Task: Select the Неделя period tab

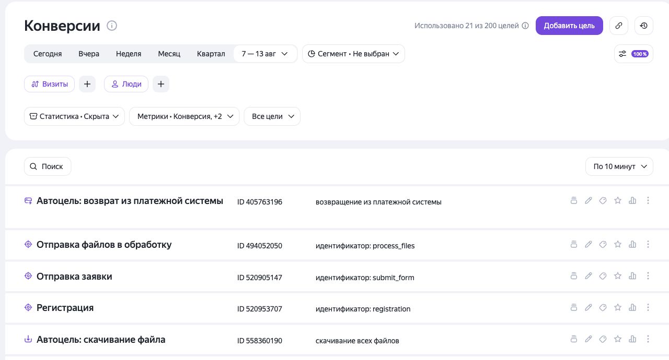Action: pos(129,54)
